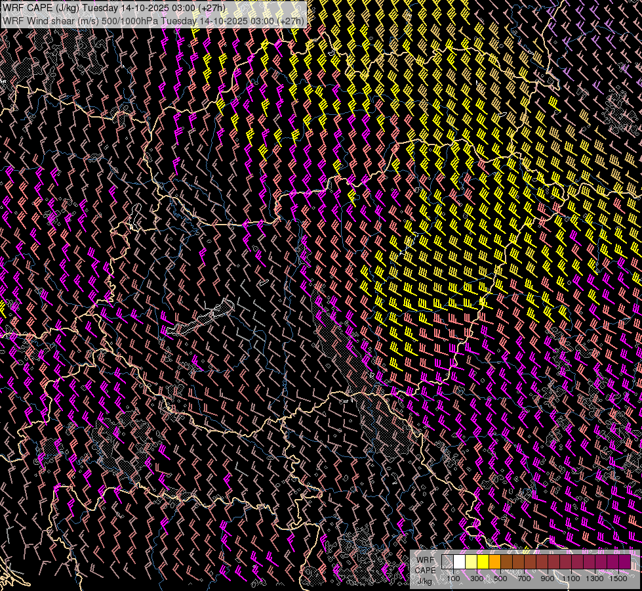
Task: Select the 1500 legend value label
Action: (x=618, y=579)
